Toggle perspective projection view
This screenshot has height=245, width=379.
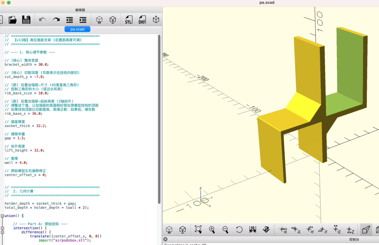click(x=365, y=230)
